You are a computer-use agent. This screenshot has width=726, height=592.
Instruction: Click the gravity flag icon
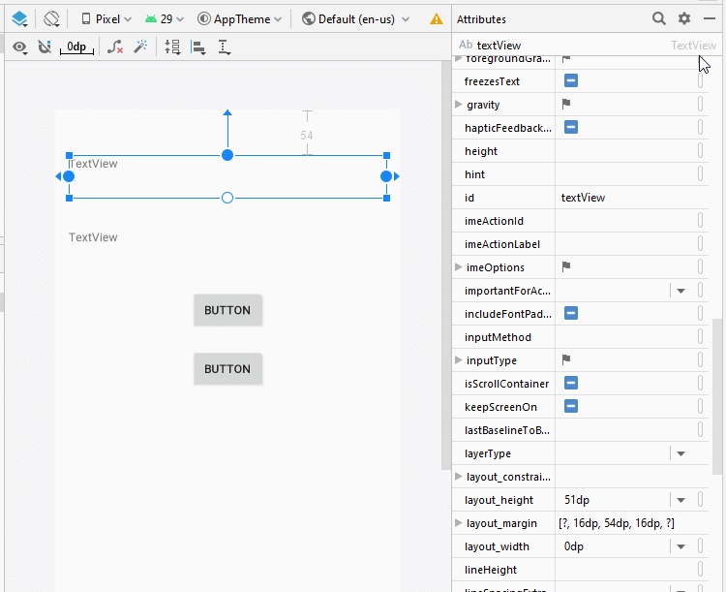(566, 104)
